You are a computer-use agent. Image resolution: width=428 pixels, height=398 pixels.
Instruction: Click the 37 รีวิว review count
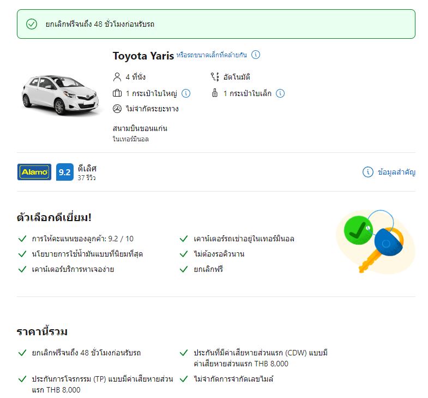87,178
